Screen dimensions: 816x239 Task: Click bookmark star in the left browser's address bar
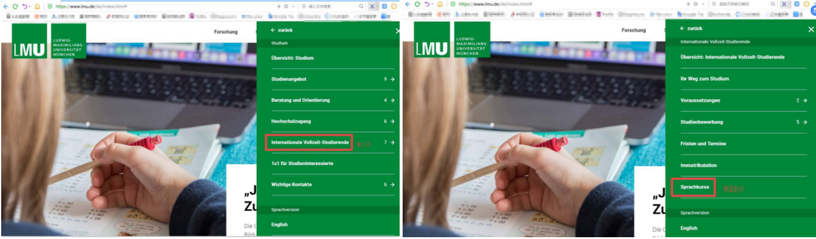286,5
